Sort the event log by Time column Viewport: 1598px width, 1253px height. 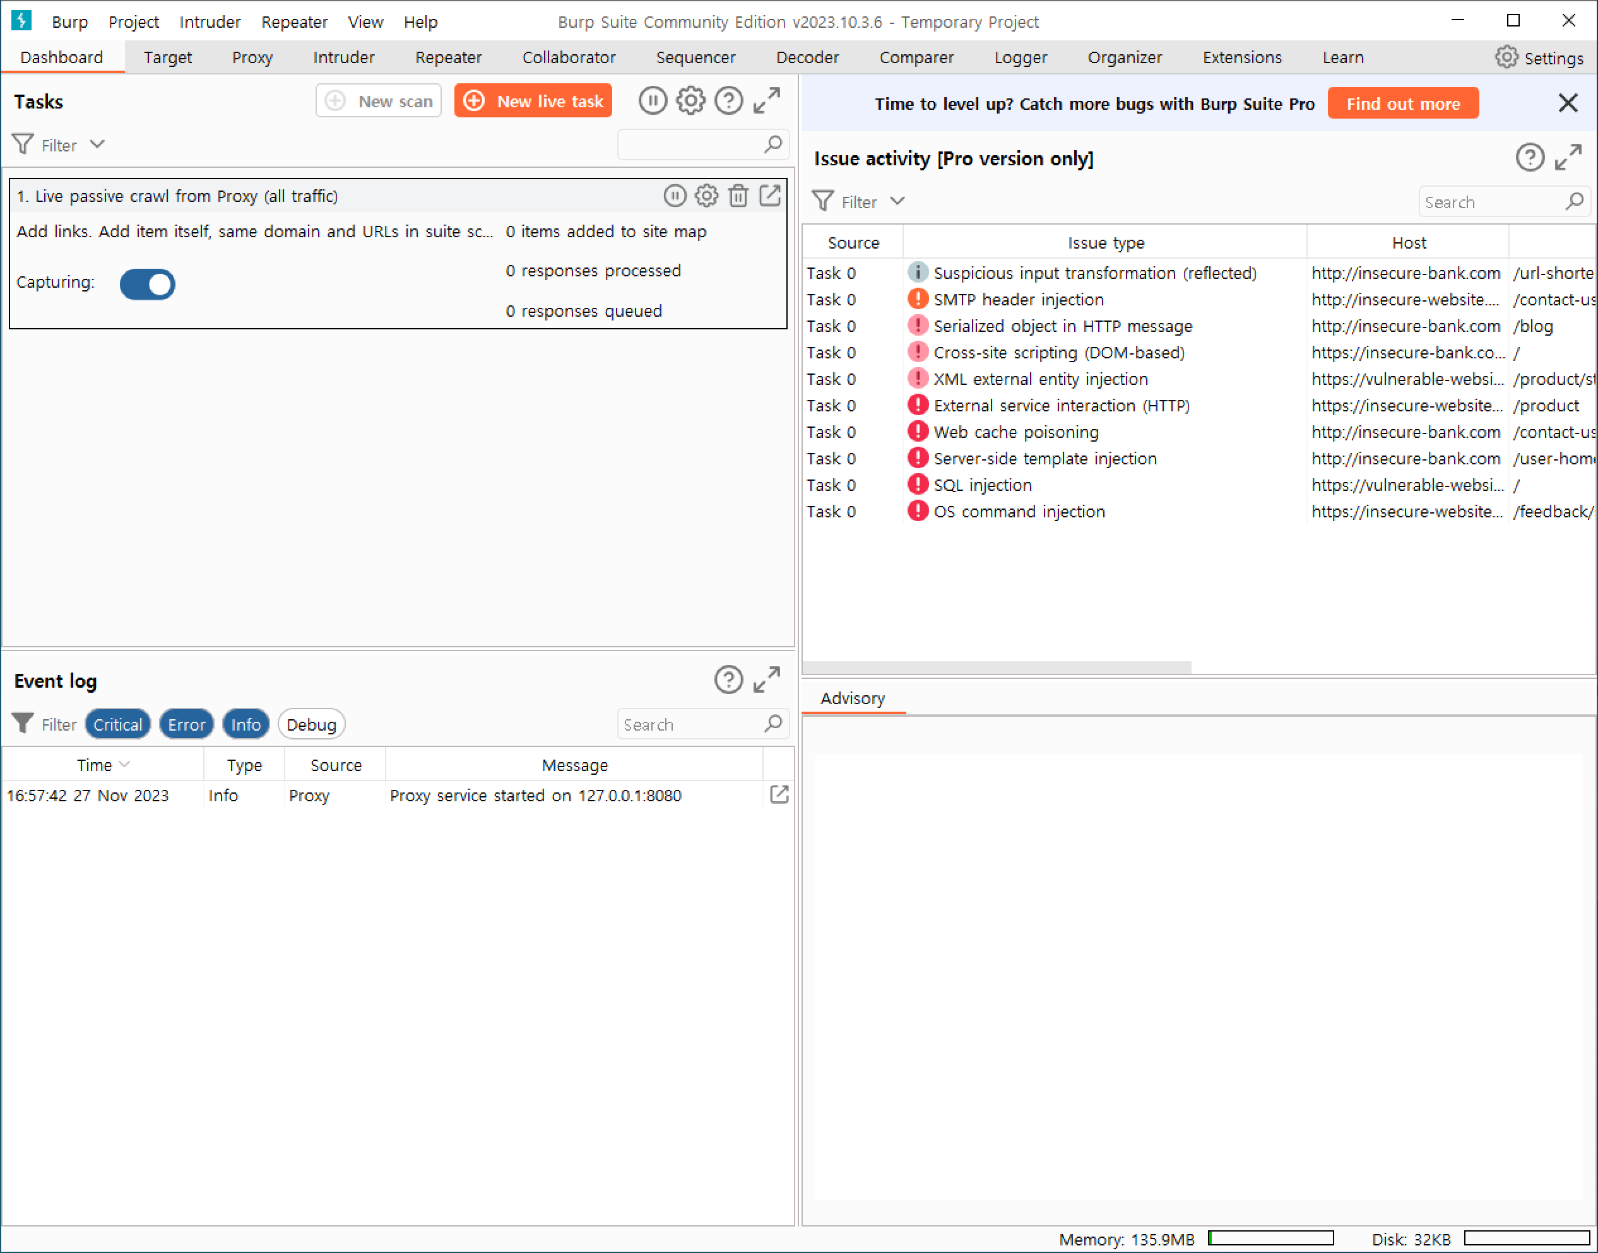point(103,765)
